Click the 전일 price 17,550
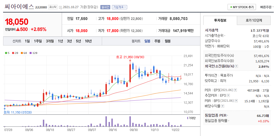Screen dimensions: 278x136 tap(81, 19)
